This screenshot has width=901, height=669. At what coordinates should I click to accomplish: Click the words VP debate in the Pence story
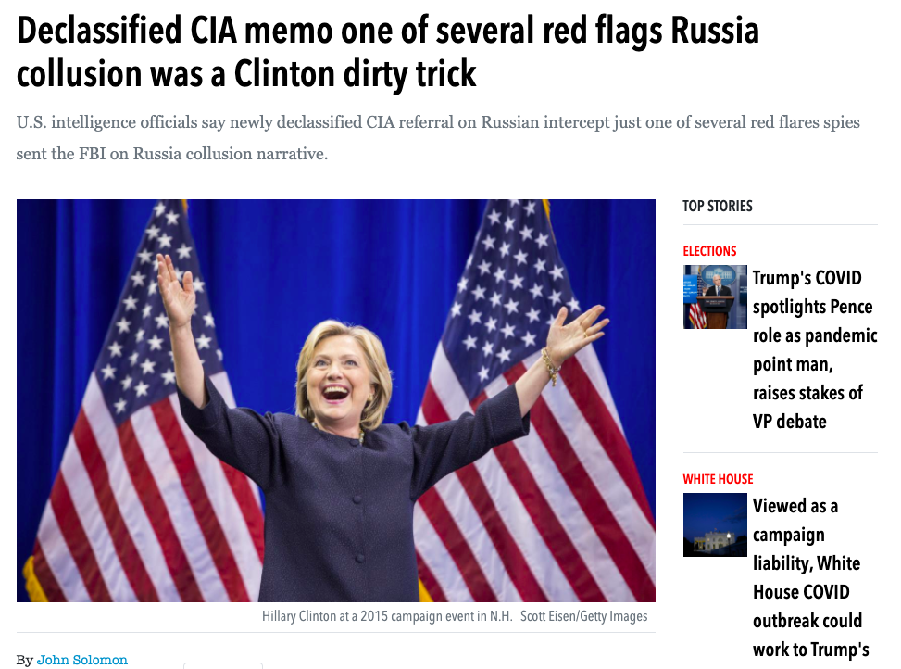click(x=790, y=422)
